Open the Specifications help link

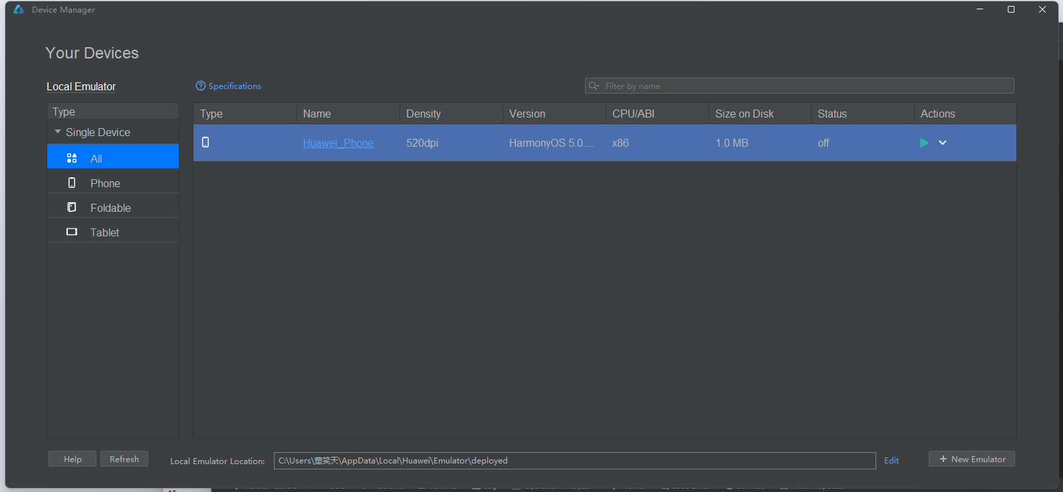point(235,86)
